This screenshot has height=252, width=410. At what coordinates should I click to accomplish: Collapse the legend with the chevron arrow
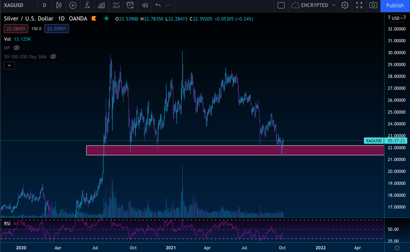point(9,65)
